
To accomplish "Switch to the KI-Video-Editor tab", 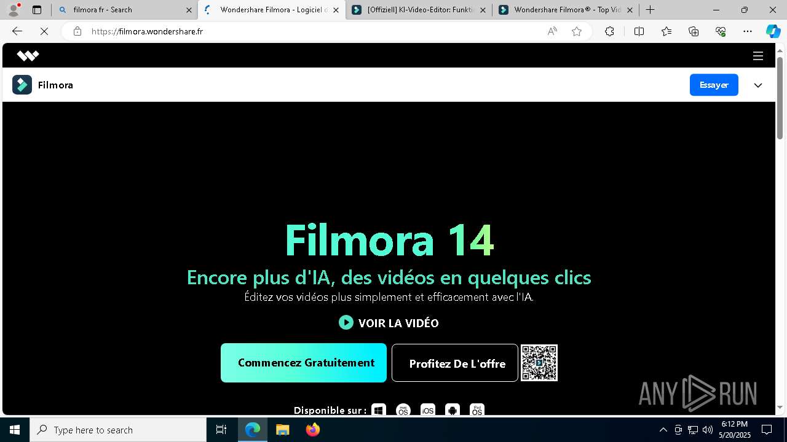I will tap(420, 10).
